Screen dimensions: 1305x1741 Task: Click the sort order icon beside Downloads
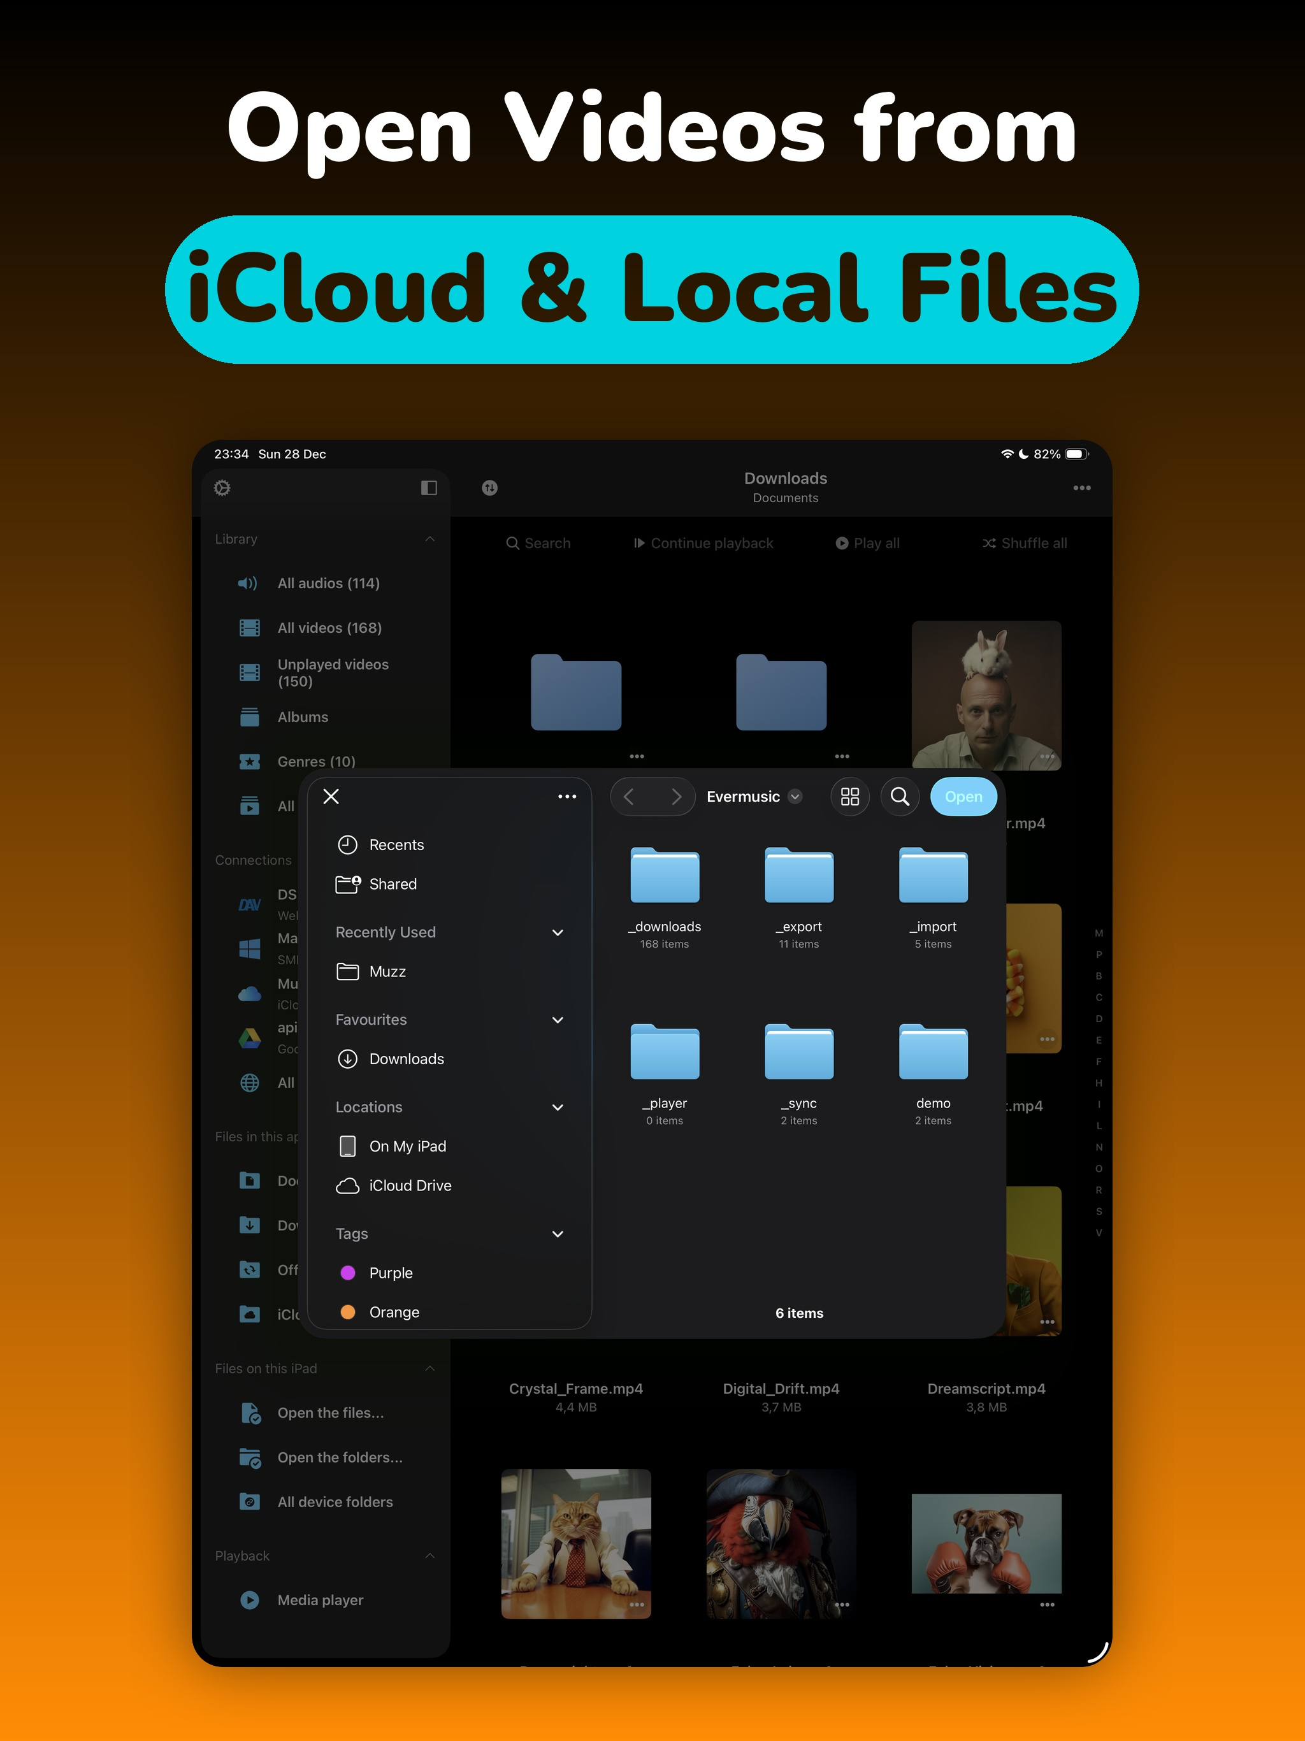click(489, 488)
